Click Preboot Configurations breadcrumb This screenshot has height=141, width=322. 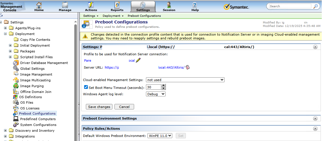coord(144,16)
